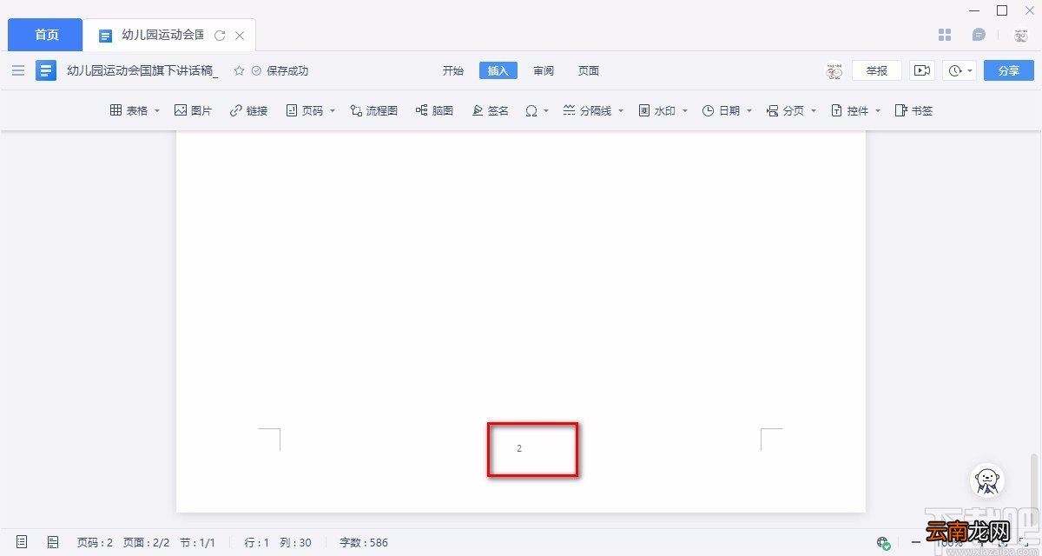Start presentation mode with the video icon

point(922,70)
